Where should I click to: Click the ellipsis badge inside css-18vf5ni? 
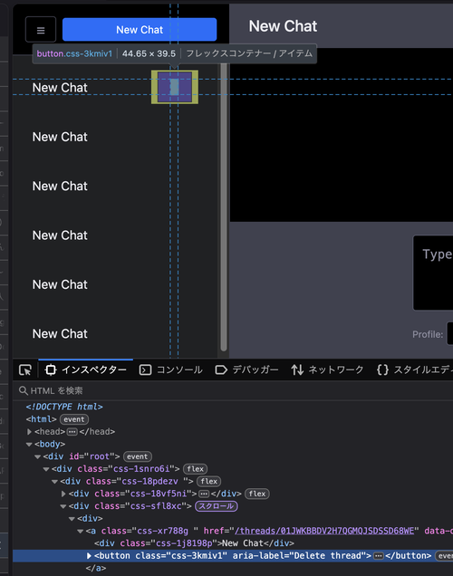coord(204,494)
